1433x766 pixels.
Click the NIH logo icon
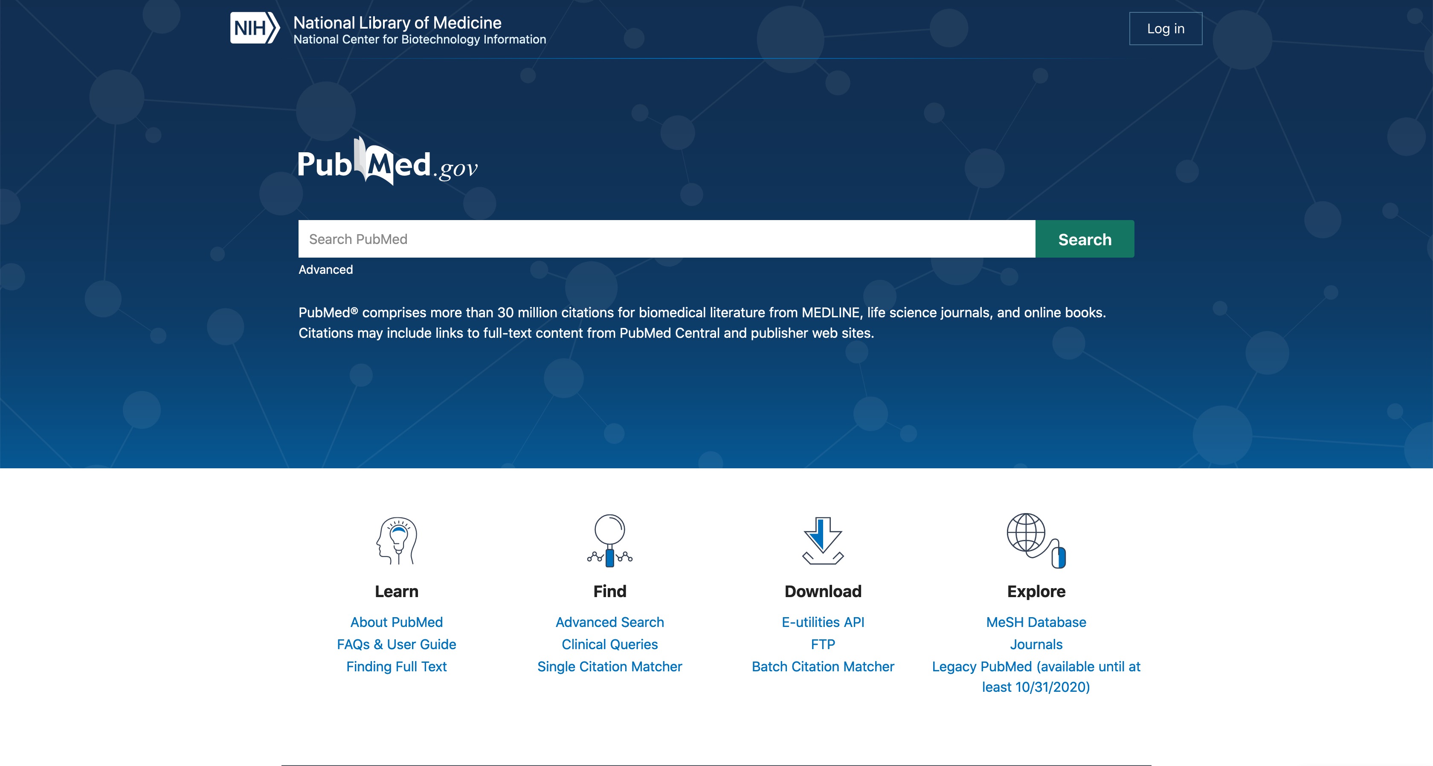pyautogui.click(x=255, y=28)
